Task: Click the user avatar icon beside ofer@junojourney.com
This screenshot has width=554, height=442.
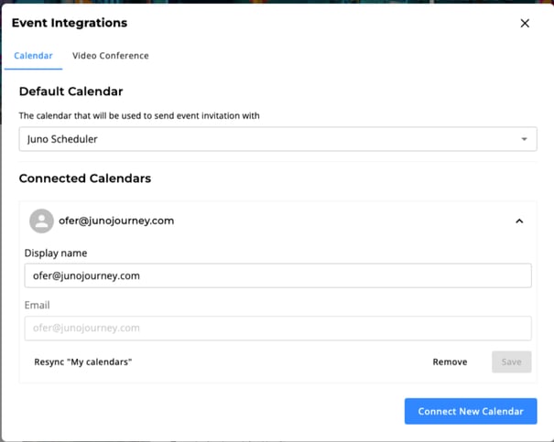Action: [41, 221]
